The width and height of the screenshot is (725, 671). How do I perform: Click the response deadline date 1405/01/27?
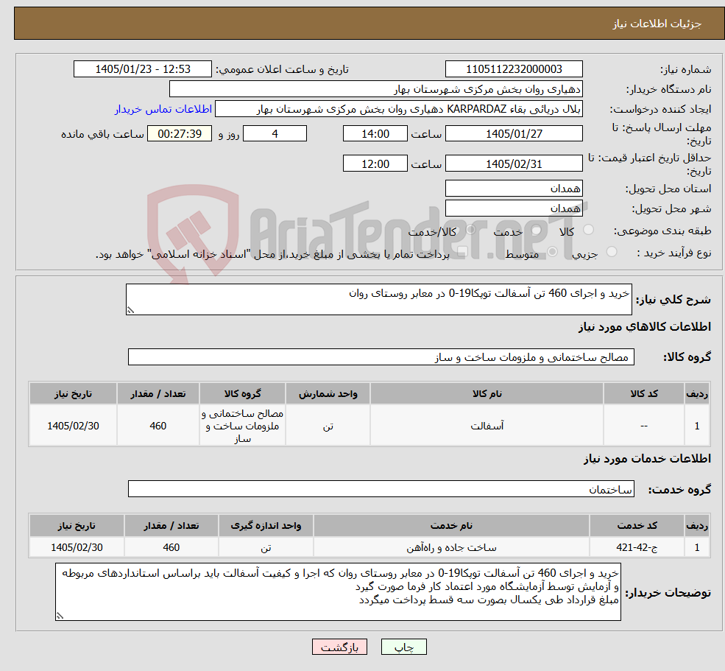[x=514, y=134]
